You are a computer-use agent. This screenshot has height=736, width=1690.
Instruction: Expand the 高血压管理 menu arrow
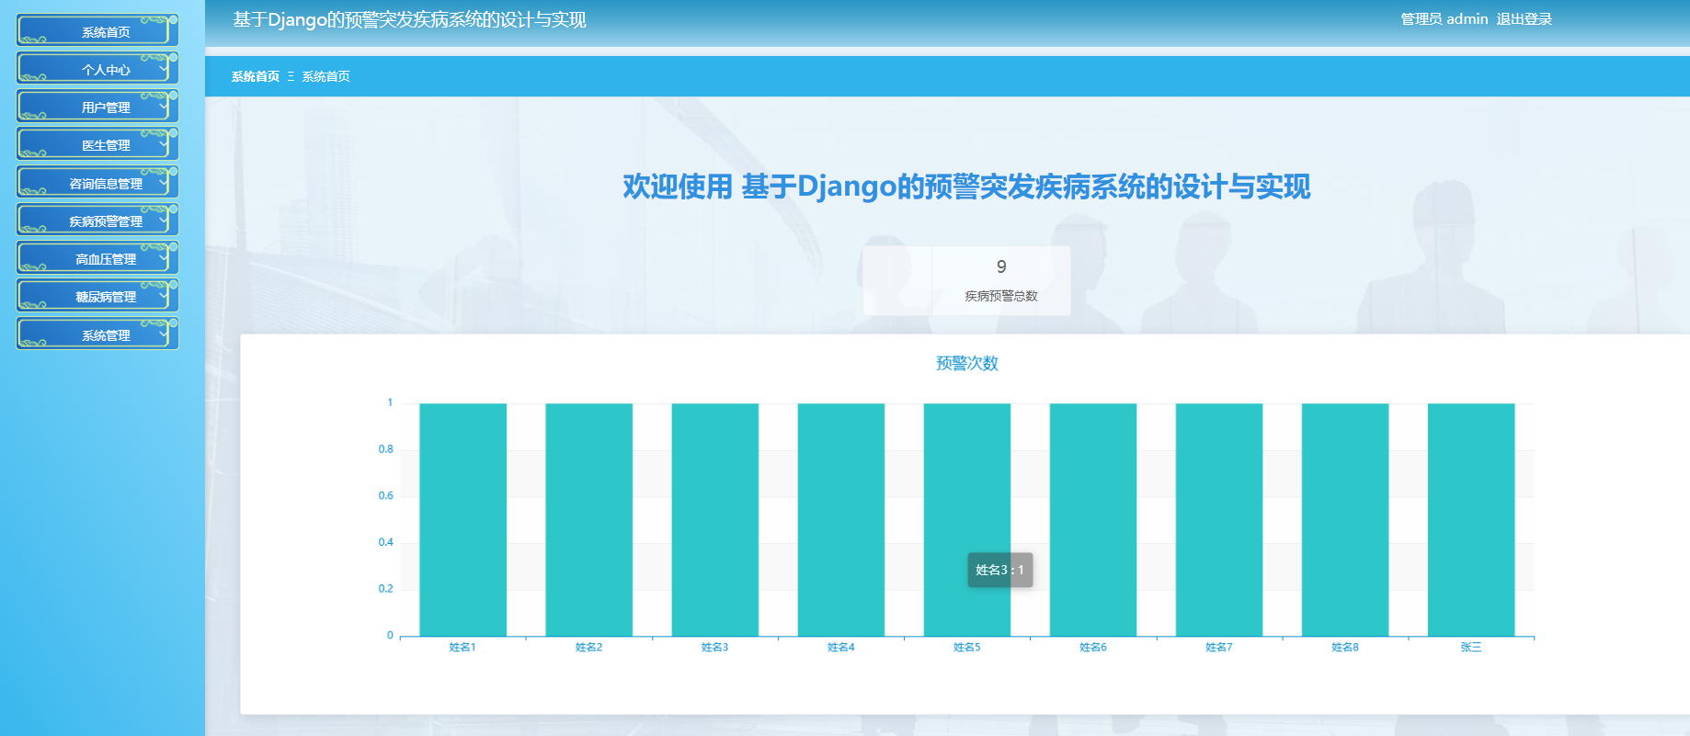click(x=164, y=257)
